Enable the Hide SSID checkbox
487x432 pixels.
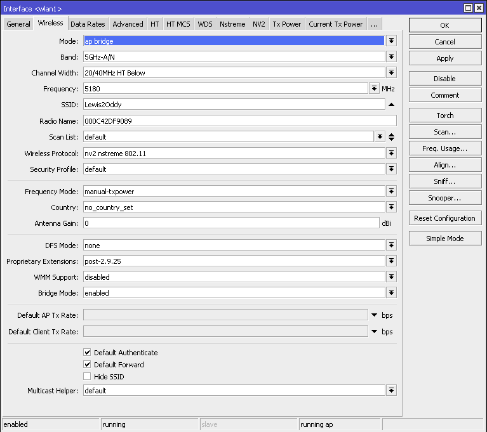click(87, 376)
